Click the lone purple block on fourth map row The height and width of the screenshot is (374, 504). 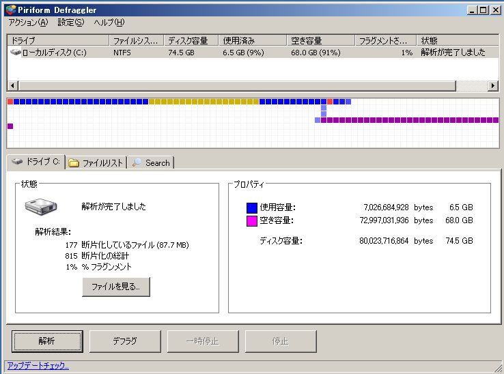point(10,126)
